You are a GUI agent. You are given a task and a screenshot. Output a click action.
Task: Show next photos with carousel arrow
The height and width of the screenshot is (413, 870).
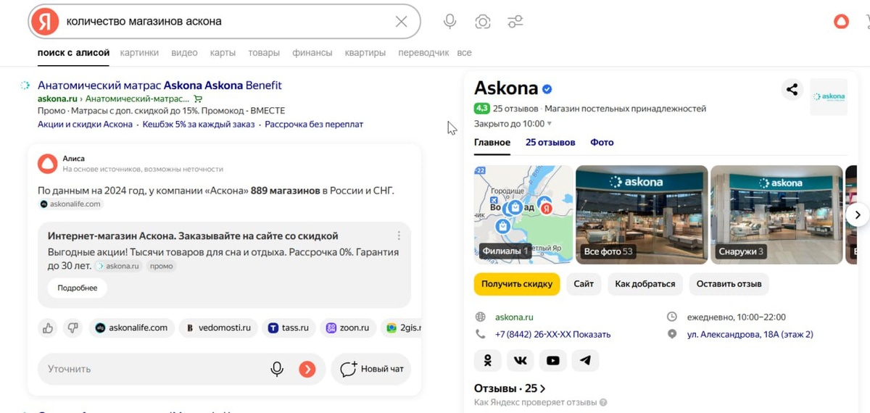pos(858,214)
